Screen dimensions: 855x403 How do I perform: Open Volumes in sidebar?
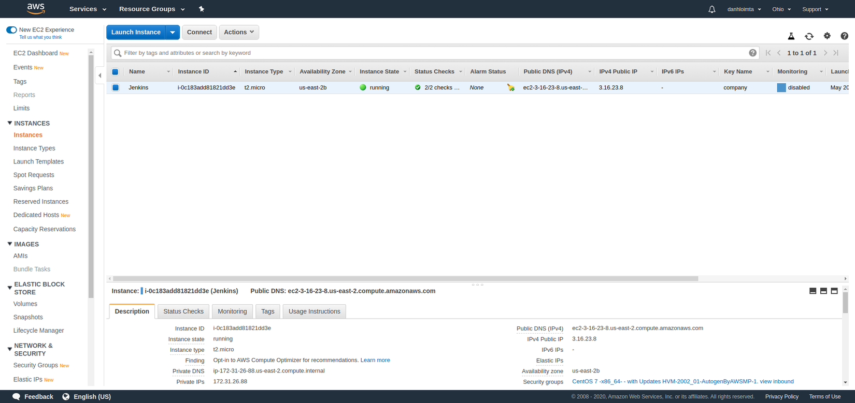pyautogui.click(x=25, y=304)
